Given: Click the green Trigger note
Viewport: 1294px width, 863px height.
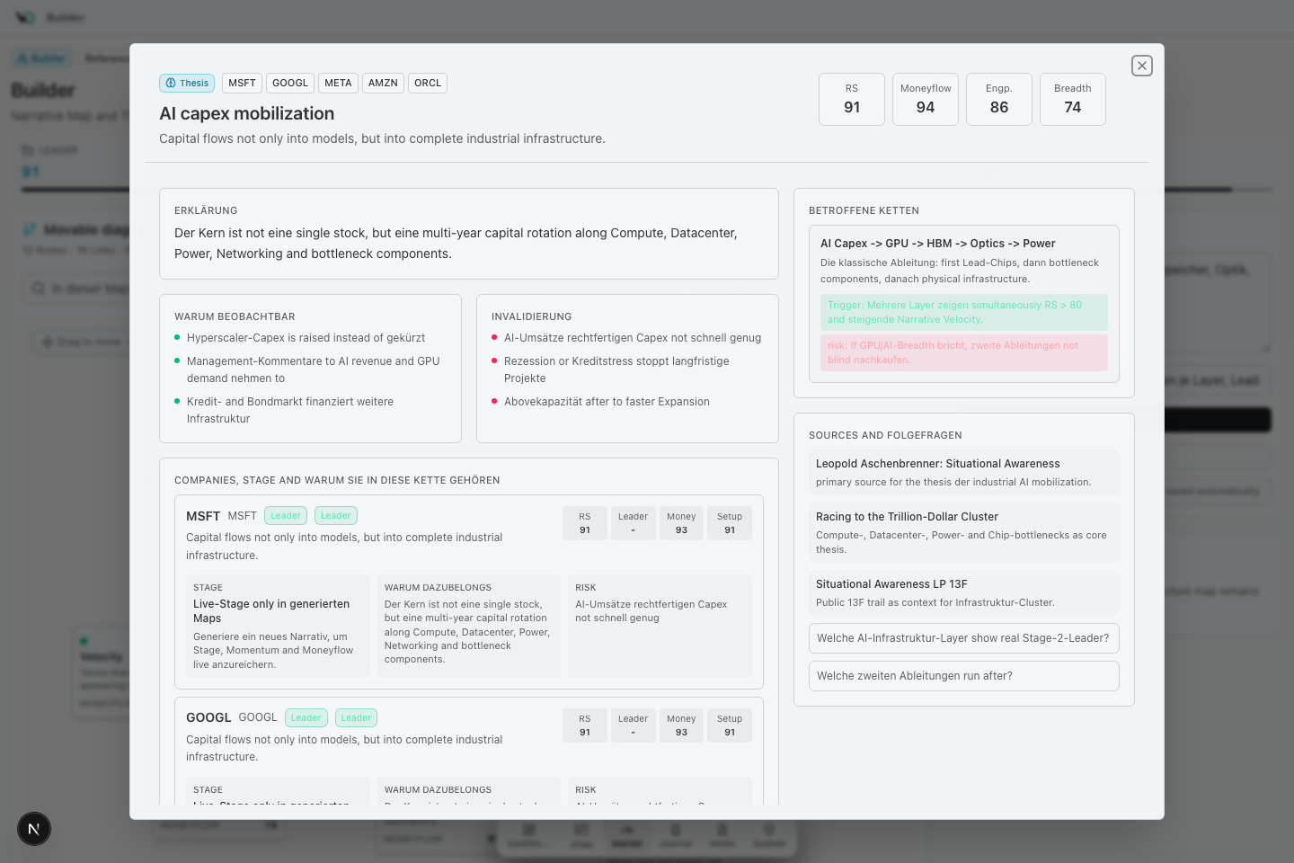Looking at the screenshot, I should pyautogui.click(x=964, y=312).
